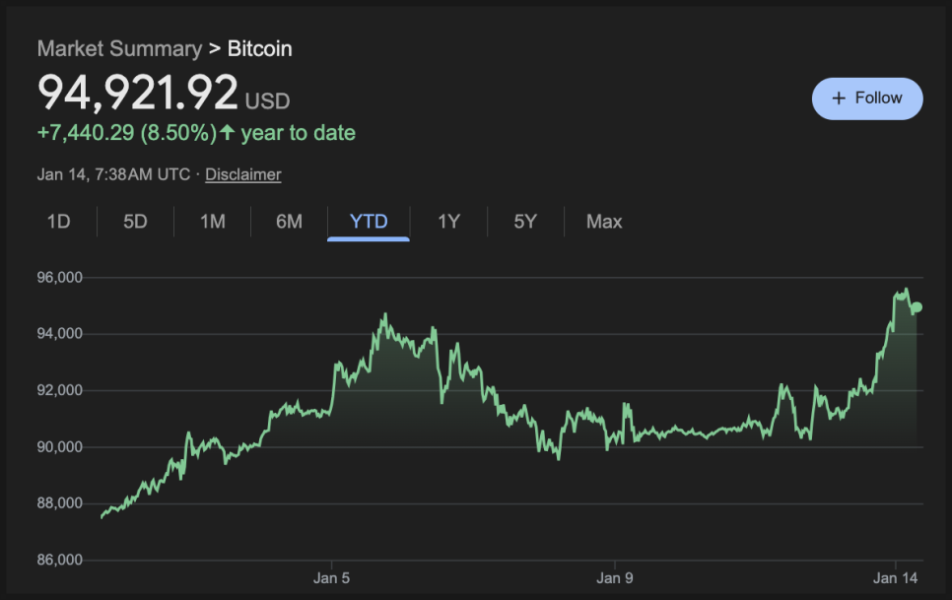Image resolution: width=952 pixels, height=600 pixels.
Task: Click the Jan 14 date label on the axis
Action: click(895, 577)
